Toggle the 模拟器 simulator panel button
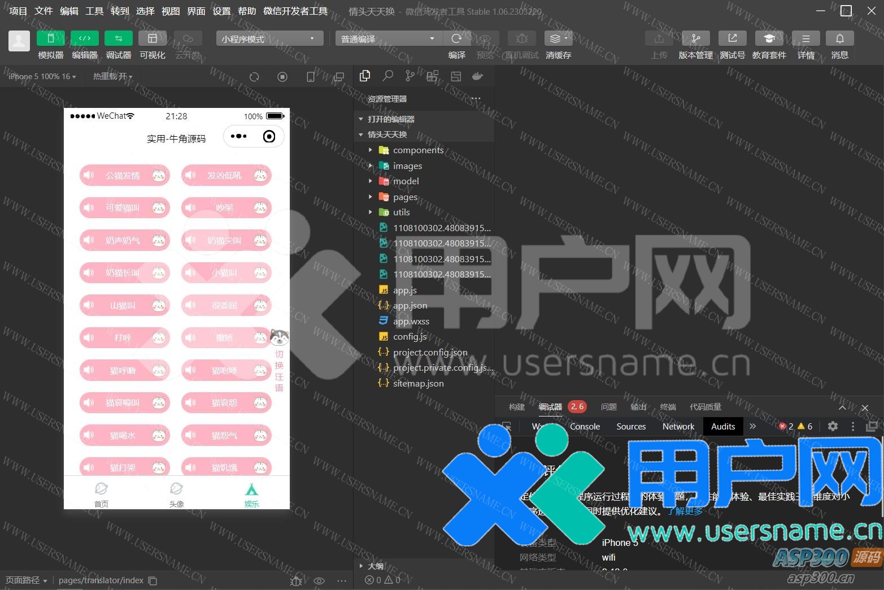 coord(50,38)
